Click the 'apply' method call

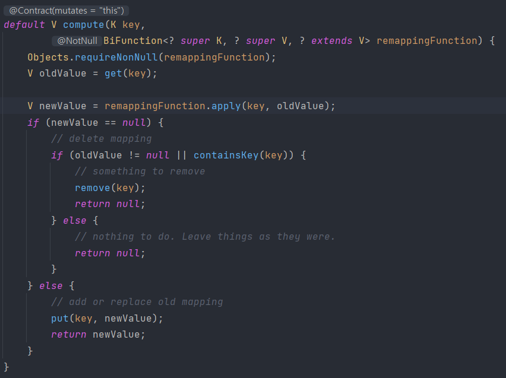tap(226, 106)
